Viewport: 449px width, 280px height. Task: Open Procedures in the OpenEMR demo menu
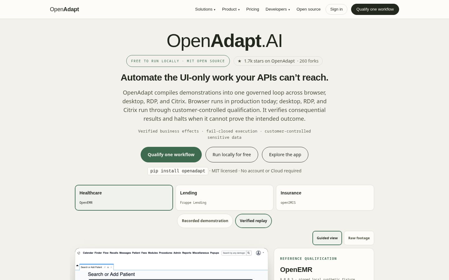pyautogui.click(x=166, y=253)
